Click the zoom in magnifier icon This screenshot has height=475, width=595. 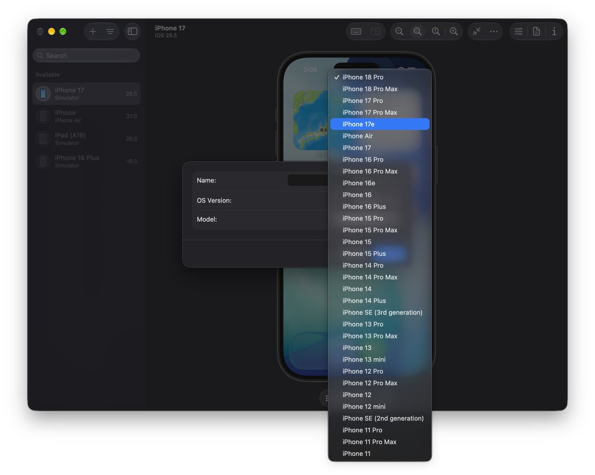pyautogui.click(x=454, y=32)
